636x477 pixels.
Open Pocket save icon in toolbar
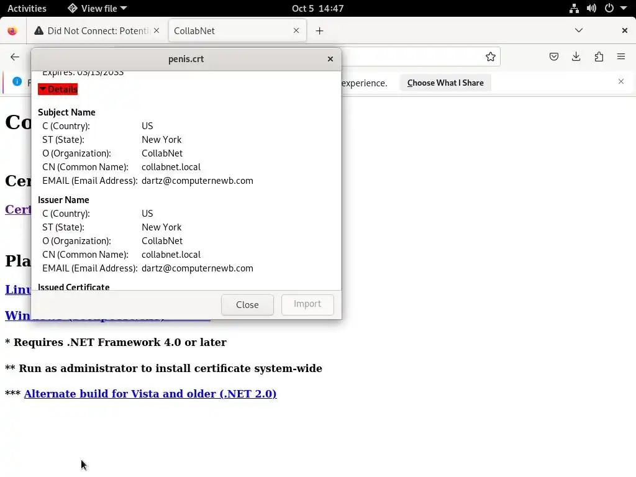pyautogui.click(x=553, y=57)
